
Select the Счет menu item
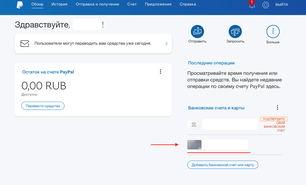tap(132, 4)
